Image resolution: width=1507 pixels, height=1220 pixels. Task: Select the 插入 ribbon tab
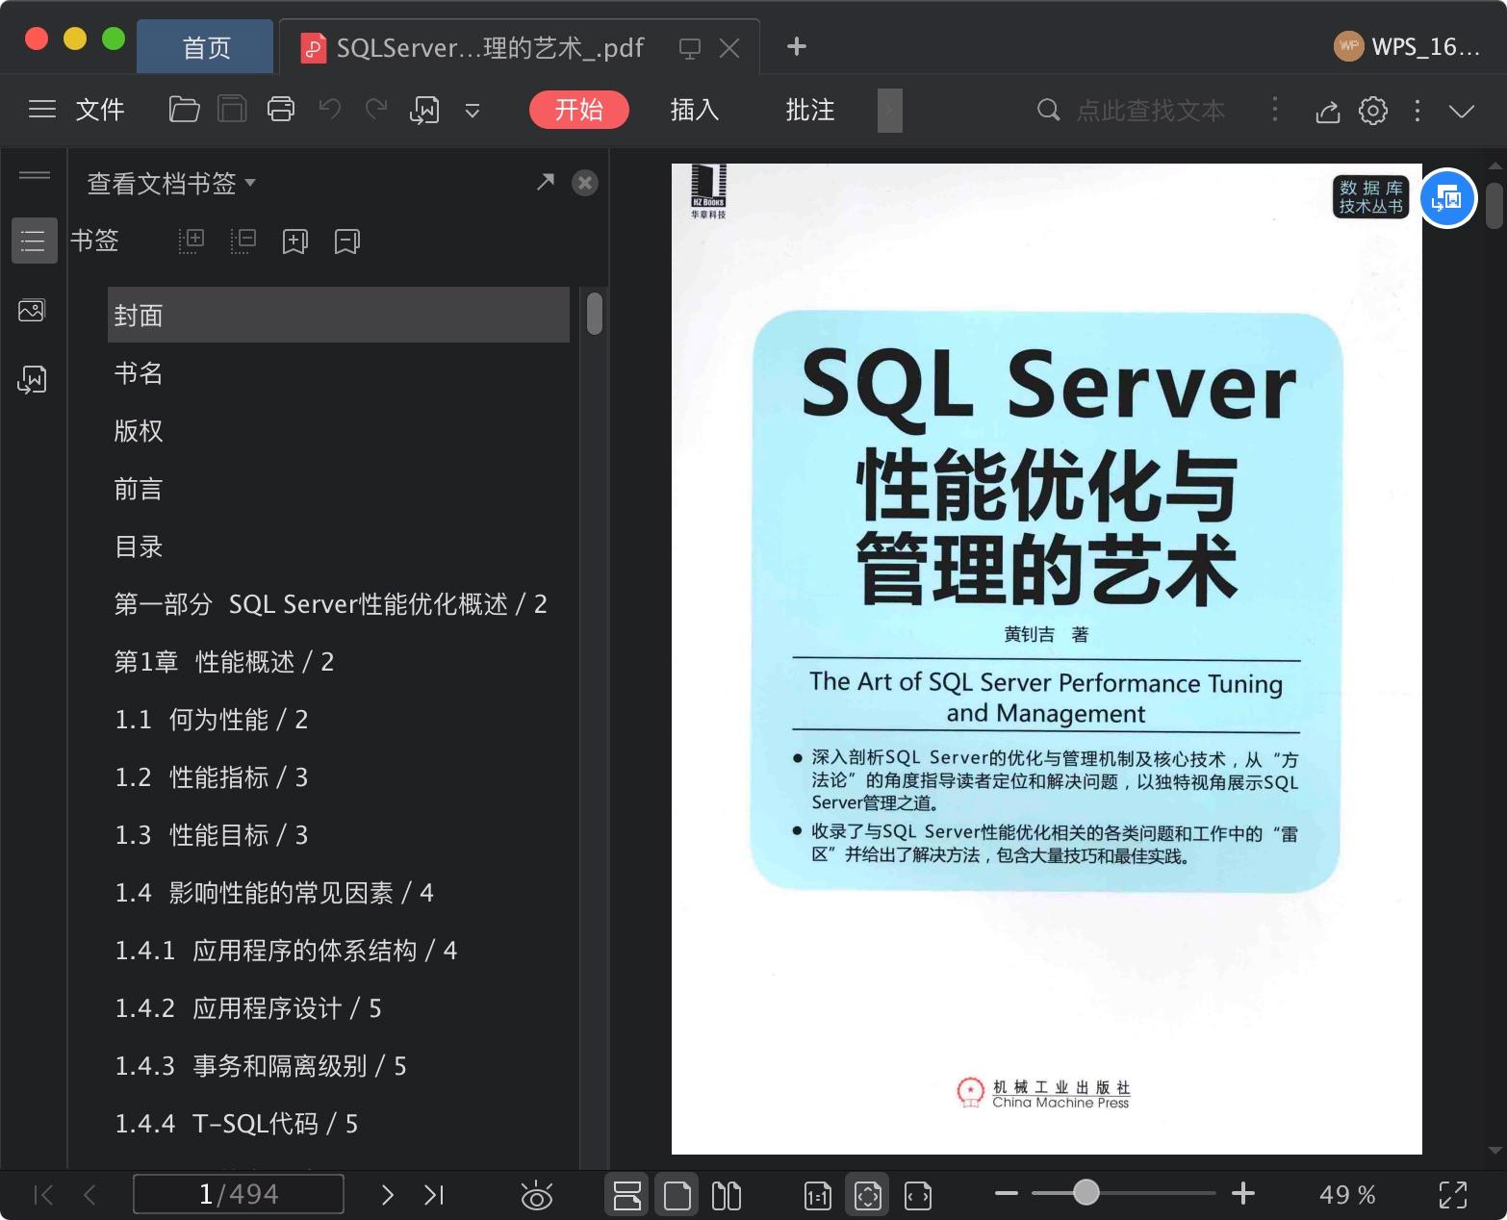pos(695,110)
